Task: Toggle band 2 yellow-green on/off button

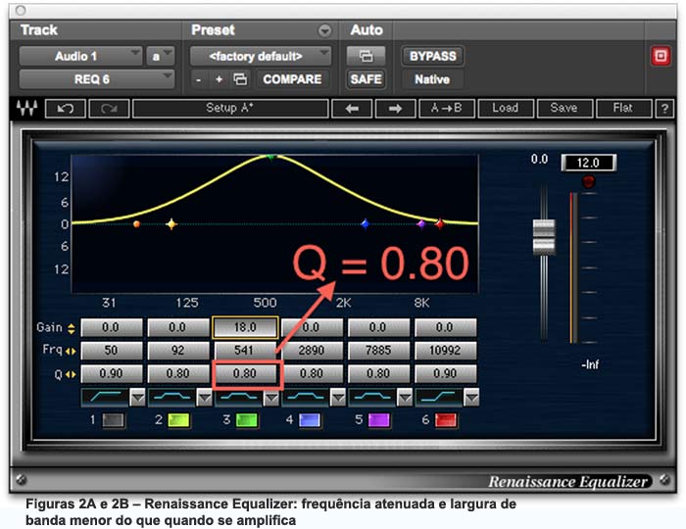Action: [x=179, y=420]
